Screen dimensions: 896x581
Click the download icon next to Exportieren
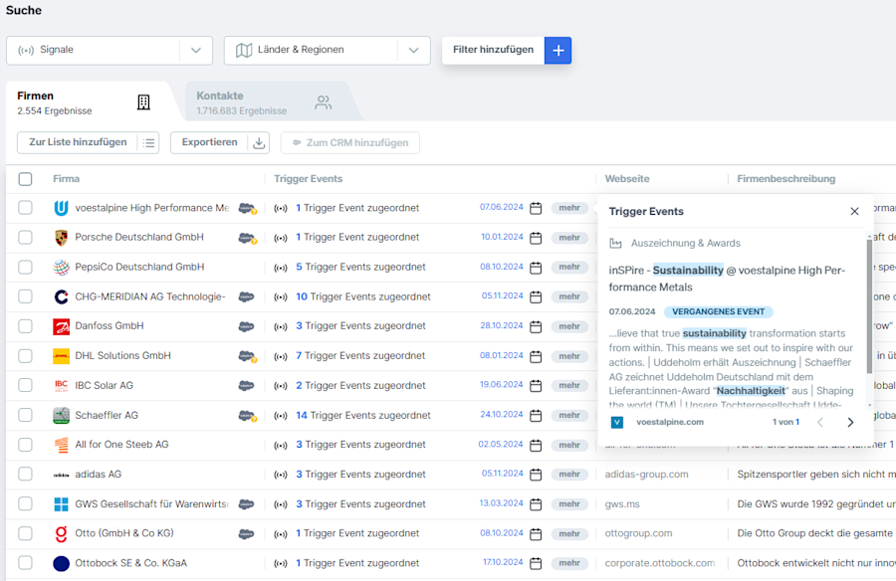(258, 142)
